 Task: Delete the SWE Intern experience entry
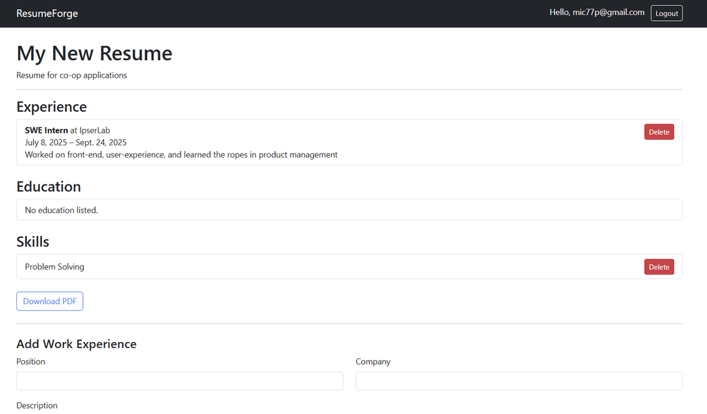click(x=659, y=132)
